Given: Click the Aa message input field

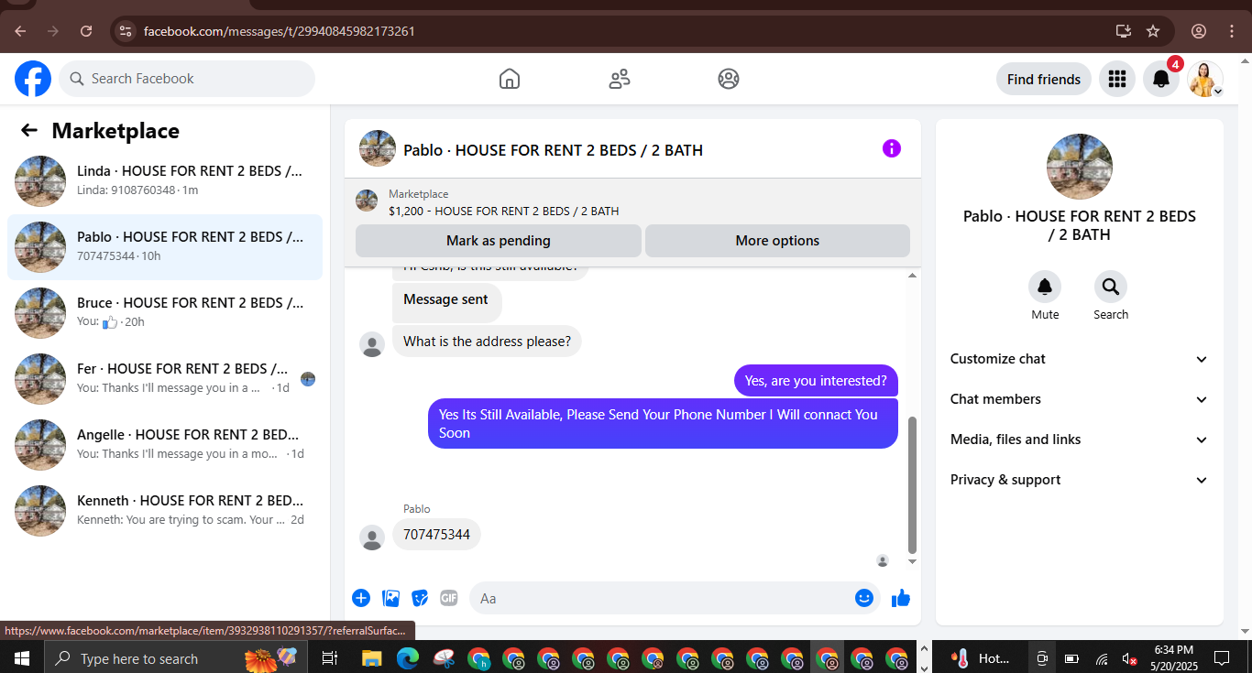Looking at the screenshot, I should click(x=660, y=598).
